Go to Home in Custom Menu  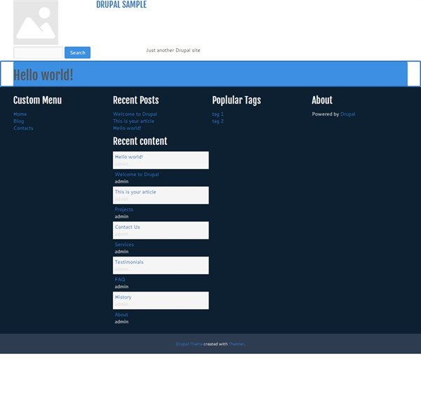coord(20,114)
